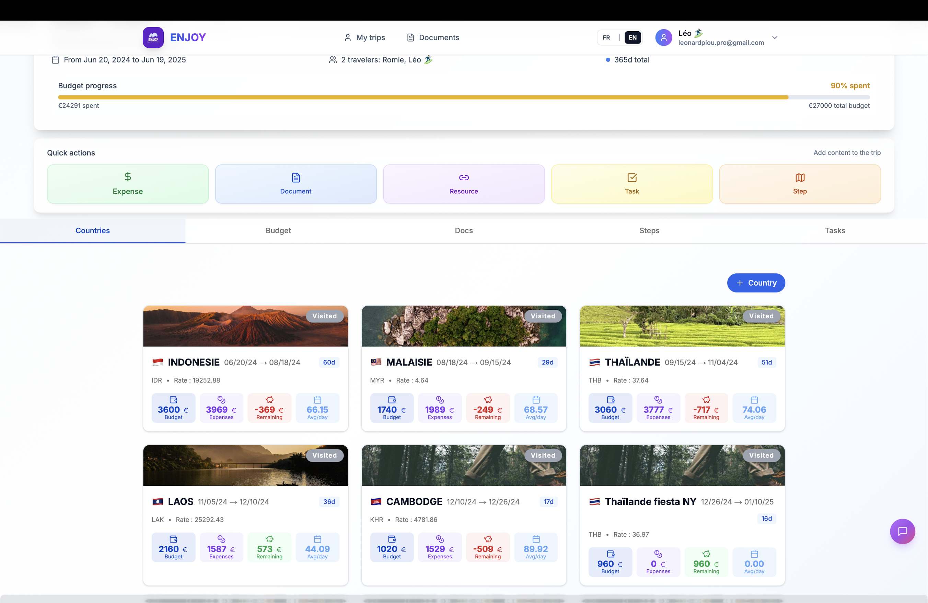
Task: Click the ENJOY app logo icon
Action: tap(153, 37)
